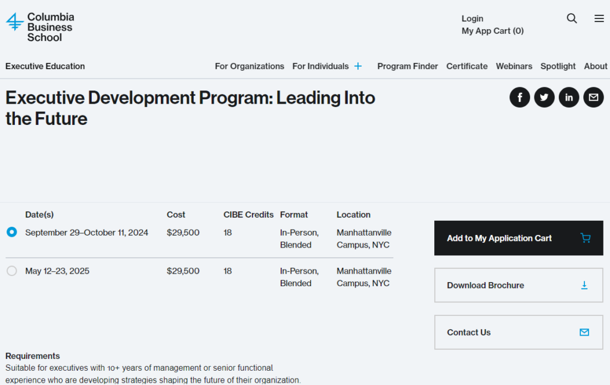
Task: Click Contact Us button
Action: click(519, 332)
